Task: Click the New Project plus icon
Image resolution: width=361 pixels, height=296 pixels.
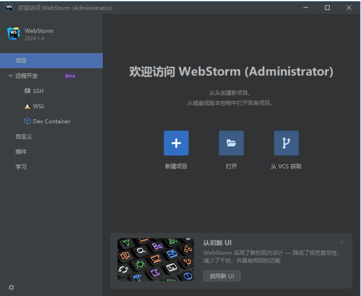Action: point(176,143)
